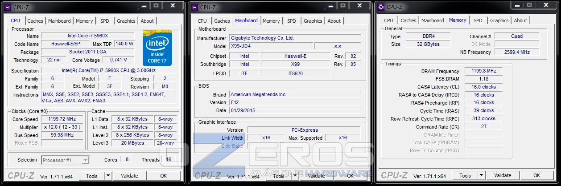Click CPU-Z app icon in left window title bar
This screenshot has width=561, height=186.
(8, 7)
